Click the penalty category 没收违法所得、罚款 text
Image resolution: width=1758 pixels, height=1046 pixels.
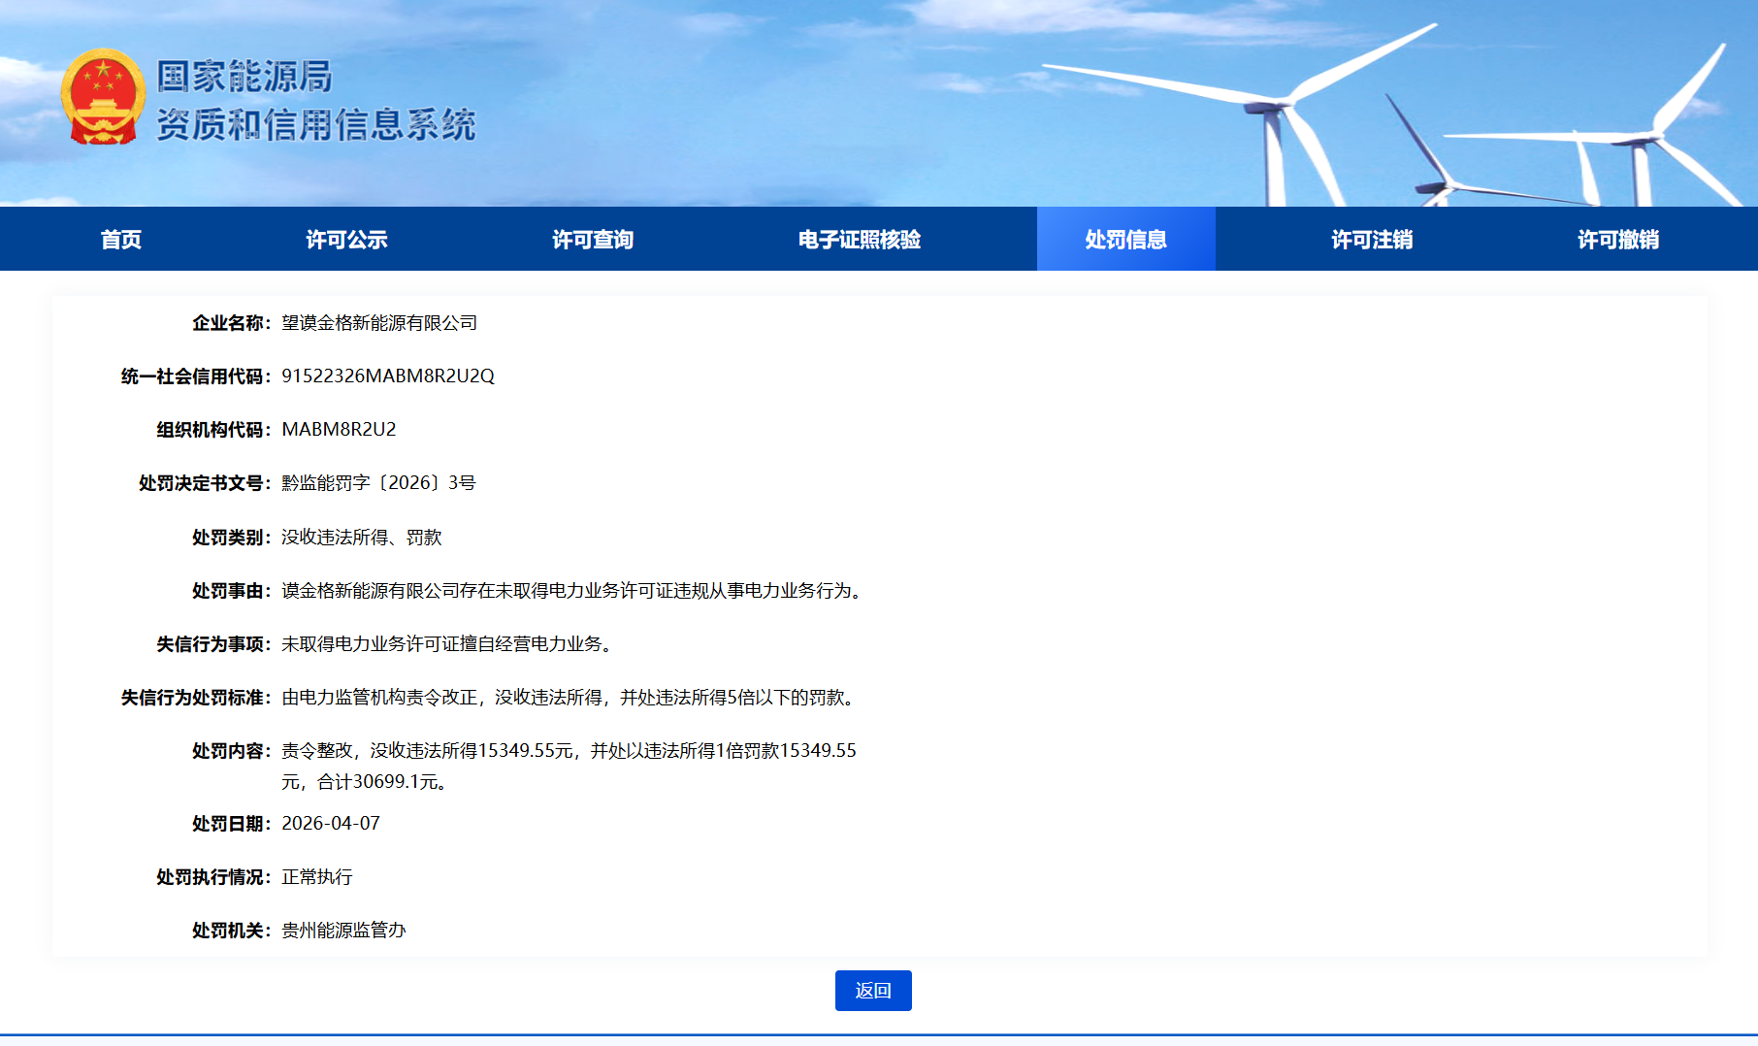point(362,538)
